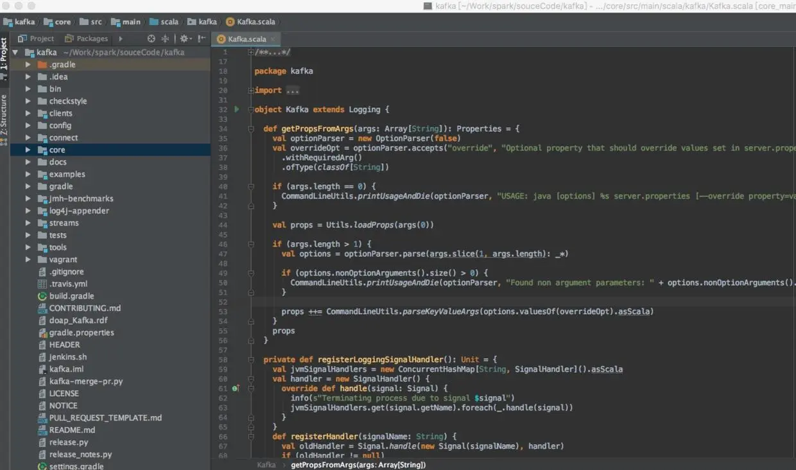Click the kafka.iml file icon

point(42,370)
